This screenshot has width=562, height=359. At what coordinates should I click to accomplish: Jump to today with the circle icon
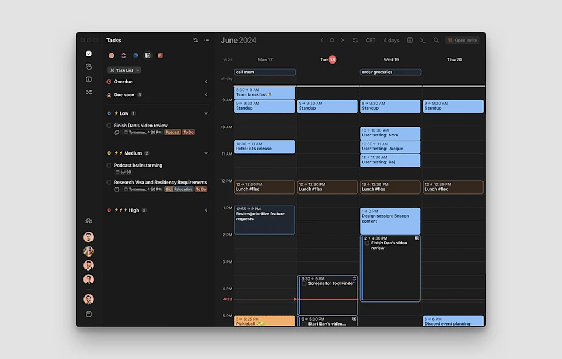point(332,41)
